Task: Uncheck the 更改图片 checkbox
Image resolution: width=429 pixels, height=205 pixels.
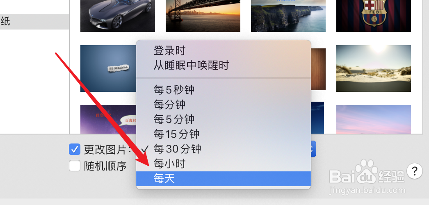Action: [74, 150]
